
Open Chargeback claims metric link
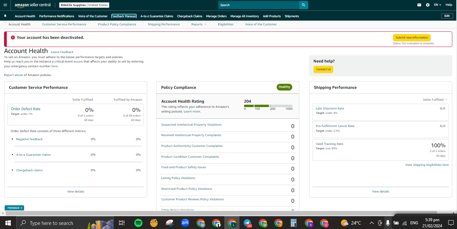tap(29, 170)
